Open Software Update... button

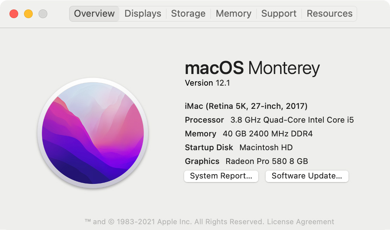[307, 176]
